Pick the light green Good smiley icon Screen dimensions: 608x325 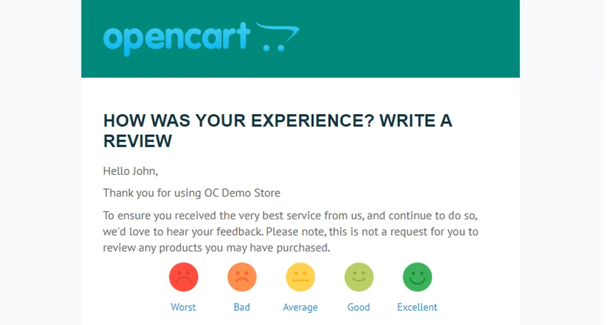[x=359, y=277]
